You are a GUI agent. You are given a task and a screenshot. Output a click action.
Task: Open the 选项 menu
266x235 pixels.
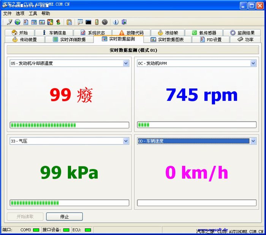pos(20,13)
